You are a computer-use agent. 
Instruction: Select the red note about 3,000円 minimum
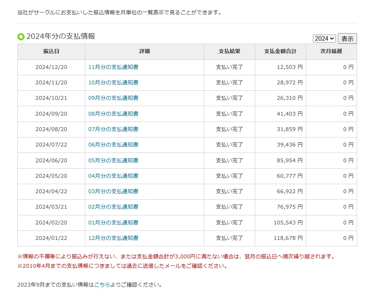tap(177, 256)
